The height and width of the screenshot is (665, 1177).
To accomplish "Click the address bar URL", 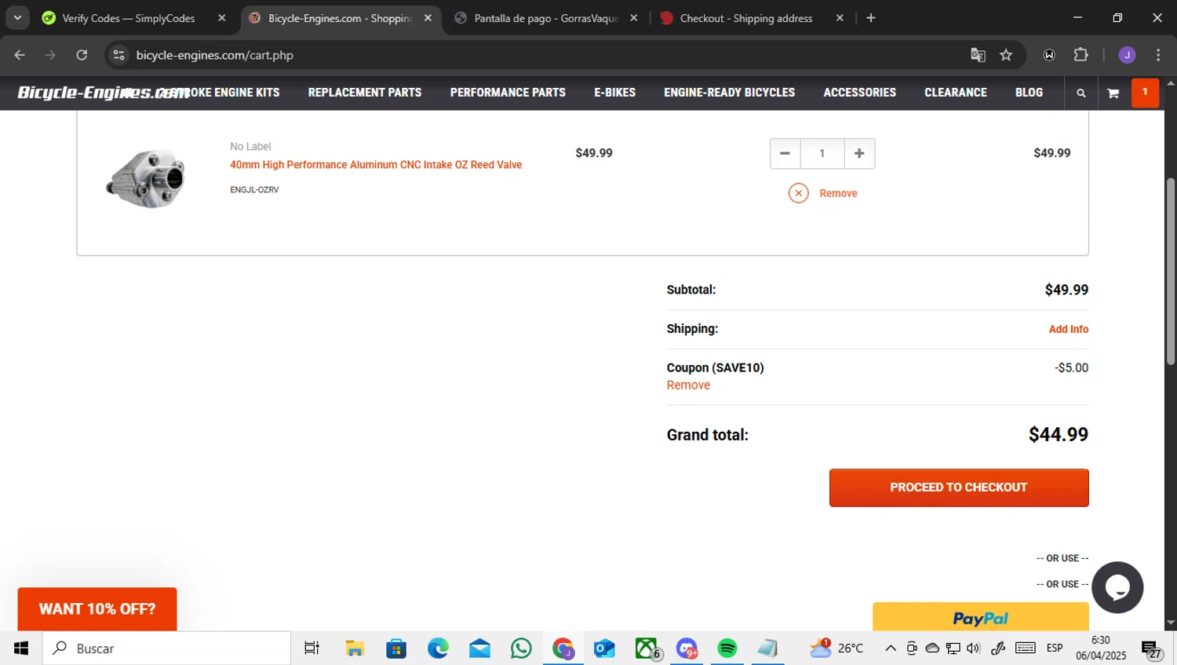I will click(214, 55).
